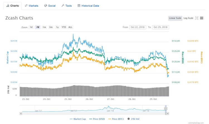Enable Log Scale view

[188, 18]
